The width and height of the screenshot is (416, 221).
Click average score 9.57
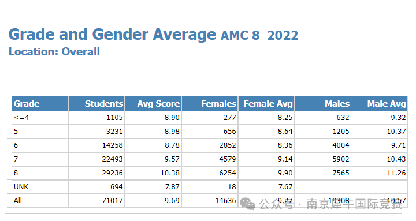pyautogui.click(x=172, y=159)
